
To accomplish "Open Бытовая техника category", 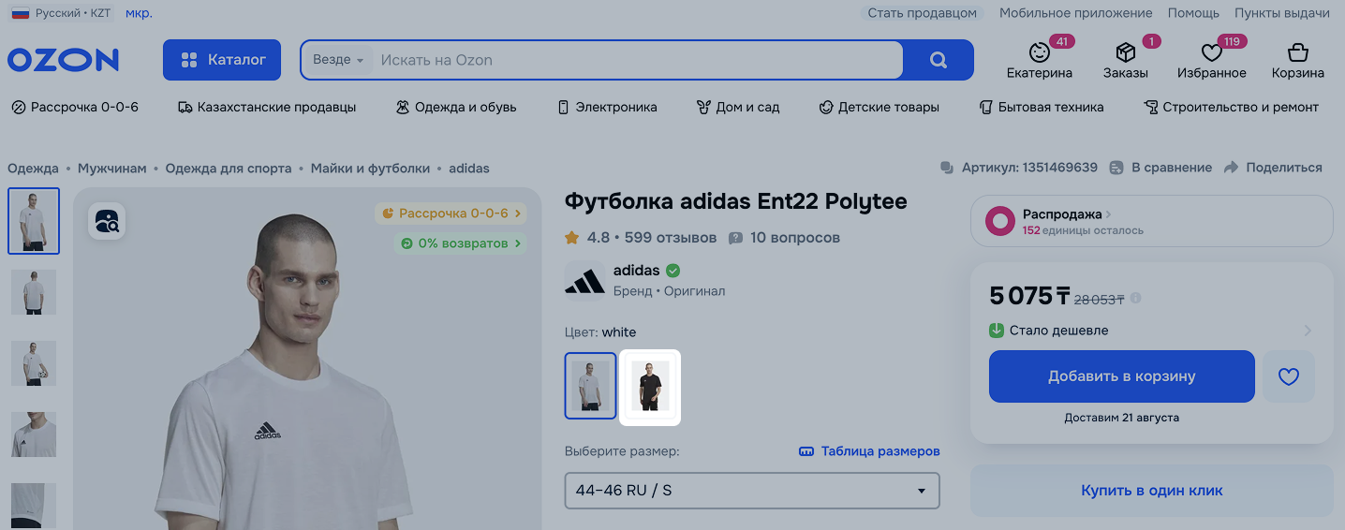I will (x=1041, y=107).
